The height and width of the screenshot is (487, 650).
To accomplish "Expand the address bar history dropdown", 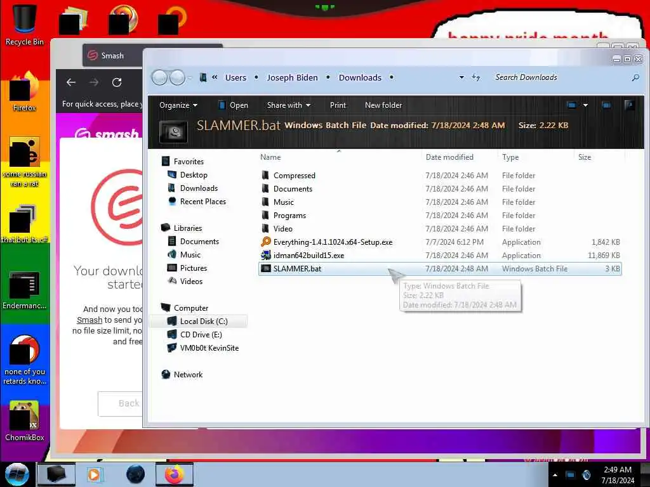I will click(461, 77).
